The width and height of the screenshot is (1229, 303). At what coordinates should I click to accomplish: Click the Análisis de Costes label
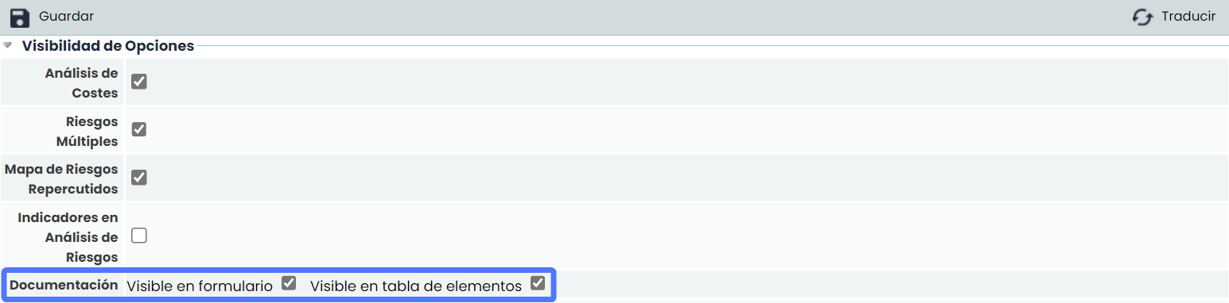81,83
